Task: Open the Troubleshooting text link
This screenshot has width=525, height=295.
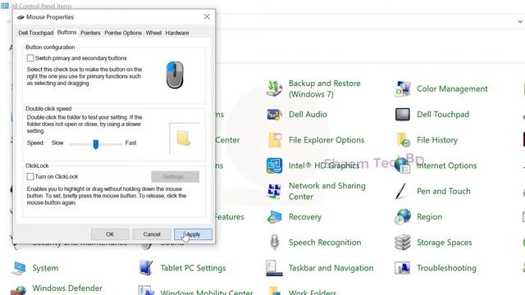Action: [446, 268]
